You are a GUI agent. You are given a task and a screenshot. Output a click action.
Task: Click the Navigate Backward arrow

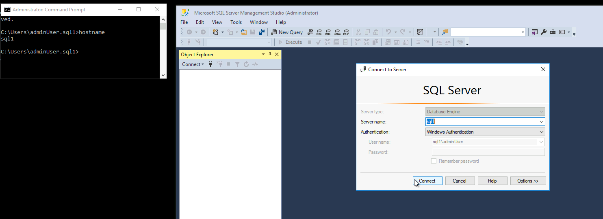189,32
